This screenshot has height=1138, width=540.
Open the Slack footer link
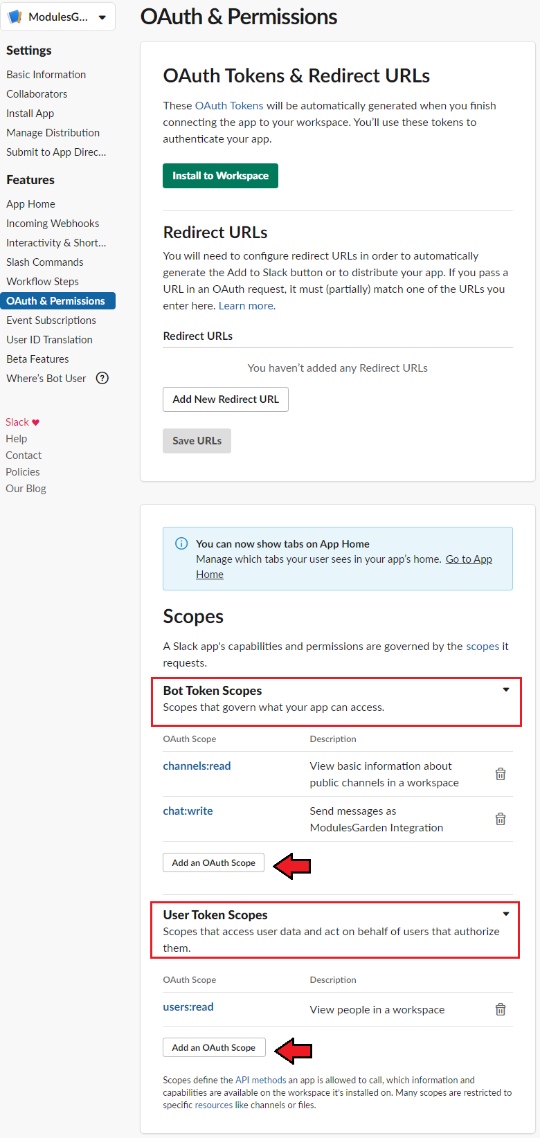pos(17,422)
